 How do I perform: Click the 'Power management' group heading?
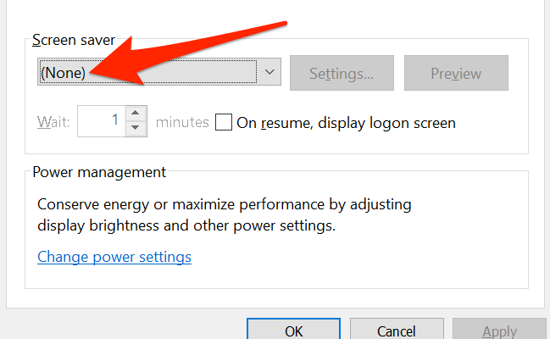click(99, 171)
